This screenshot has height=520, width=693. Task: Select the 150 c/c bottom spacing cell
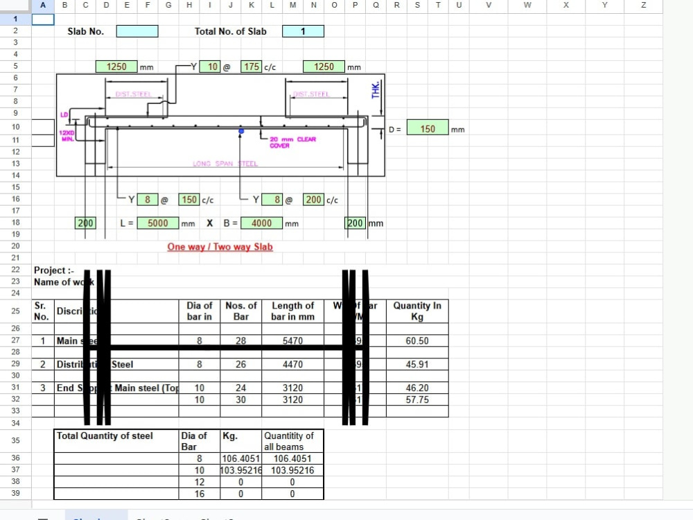189,200
